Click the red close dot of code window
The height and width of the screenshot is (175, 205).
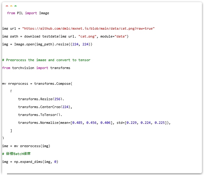(7, 6)
